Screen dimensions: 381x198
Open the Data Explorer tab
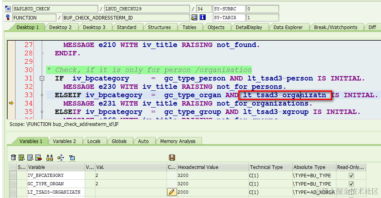tap(288, 27)
